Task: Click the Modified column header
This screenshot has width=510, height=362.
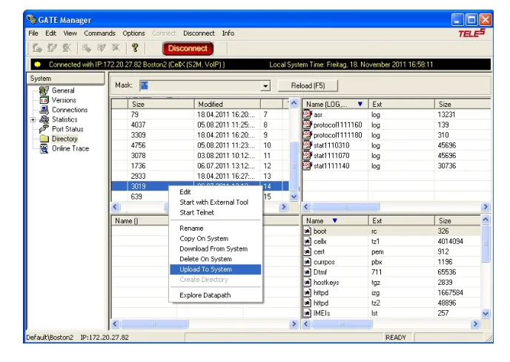Action: coord(228,104)
